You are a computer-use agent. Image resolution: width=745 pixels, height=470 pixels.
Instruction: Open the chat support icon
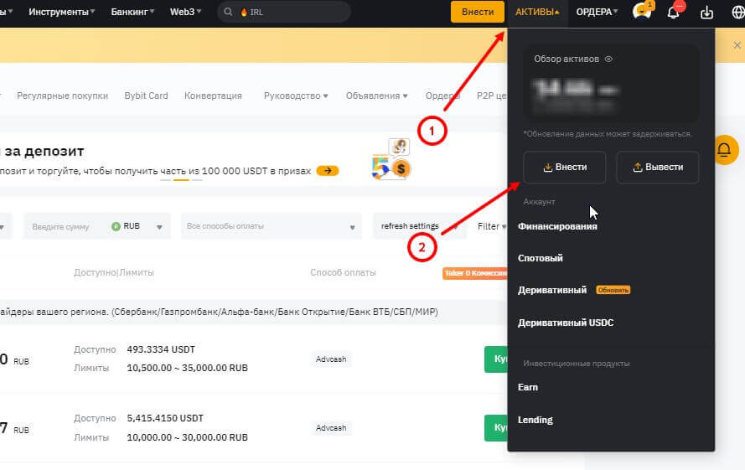coord(641,12)
